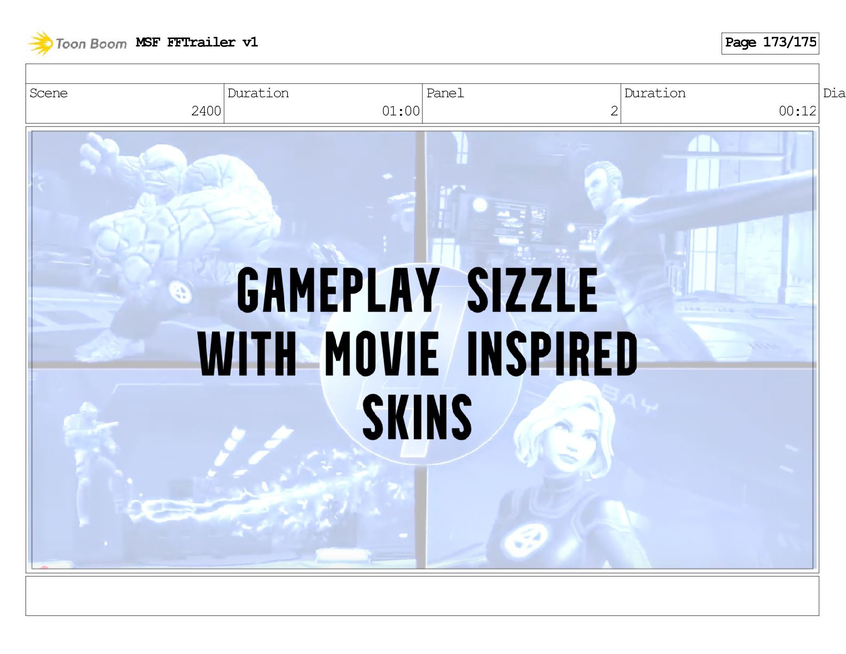The height and width of the screenshot is (654, 846).
Task: Click the Toon Boom logo
Action: click(x=77, y=43)
